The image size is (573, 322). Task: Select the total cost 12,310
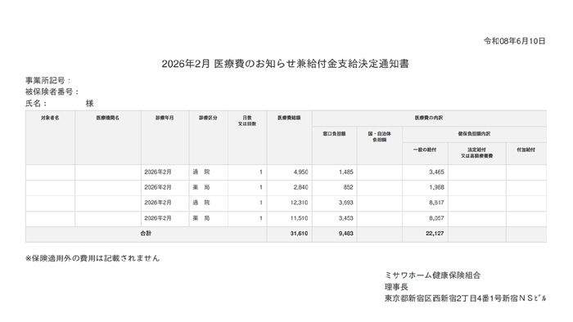coord(300,203)
